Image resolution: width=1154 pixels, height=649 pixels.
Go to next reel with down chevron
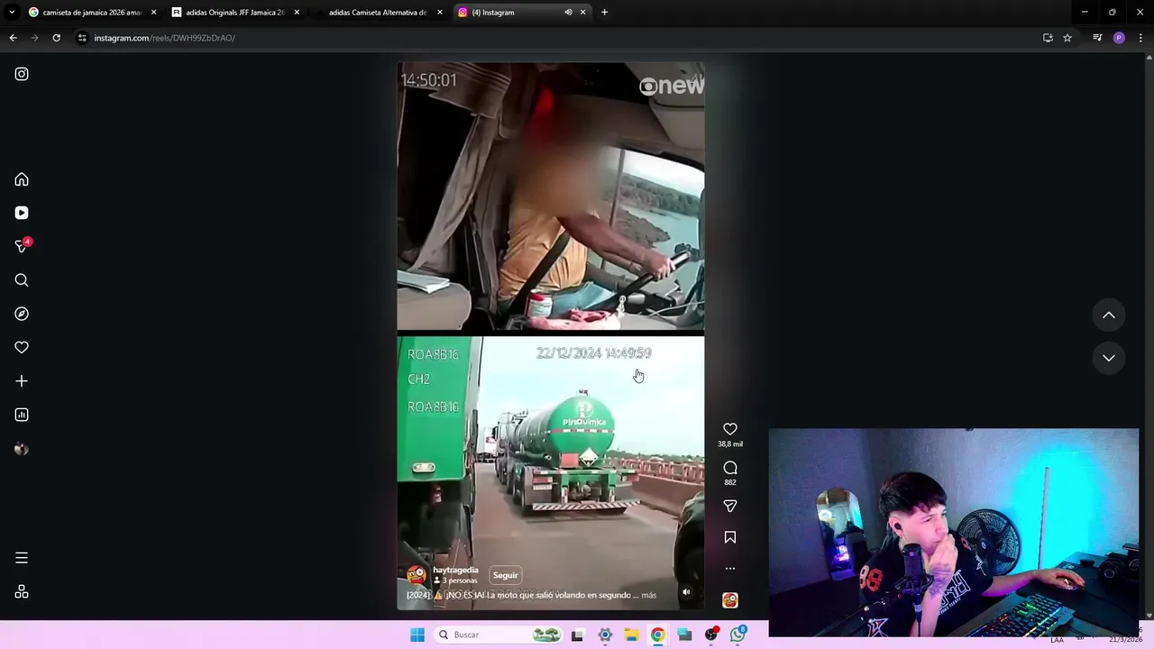(1109, 358)
